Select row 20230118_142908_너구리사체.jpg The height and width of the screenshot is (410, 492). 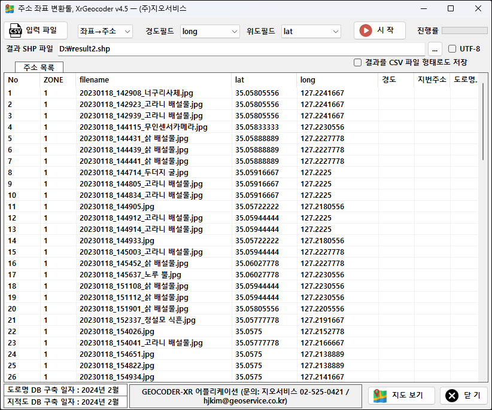(x=241, y=93)
